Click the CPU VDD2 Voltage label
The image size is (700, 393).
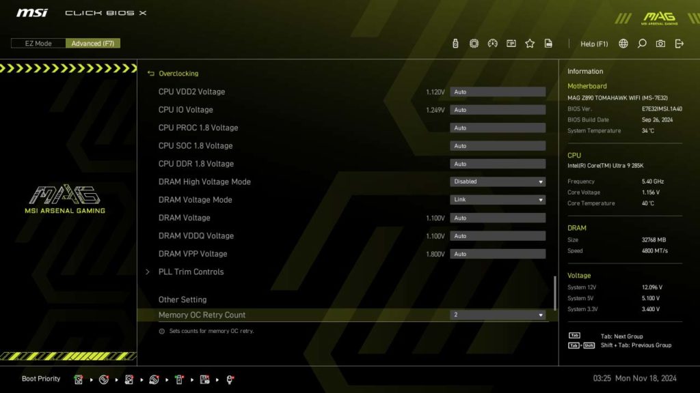(x=191, y=92)
